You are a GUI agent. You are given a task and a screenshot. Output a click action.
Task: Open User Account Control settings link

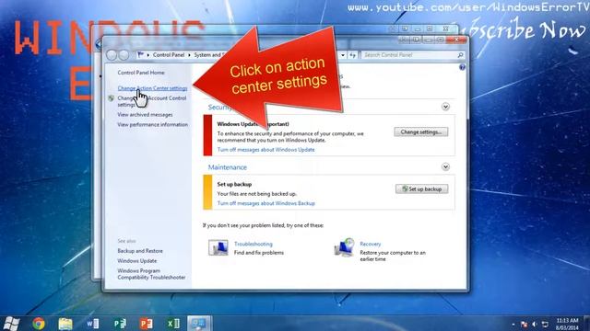click(151, 101)
